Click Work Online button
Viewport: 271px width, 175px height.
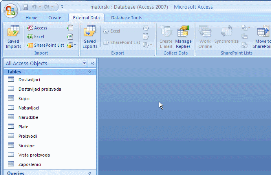[205, 37]
